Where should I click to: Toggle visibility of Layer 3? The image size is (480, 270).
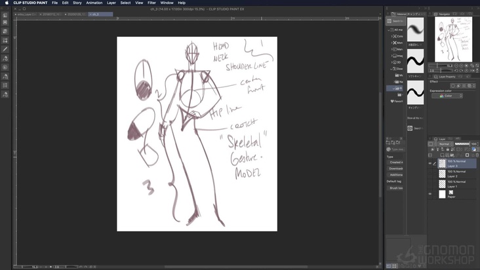[x=430, y=163]
